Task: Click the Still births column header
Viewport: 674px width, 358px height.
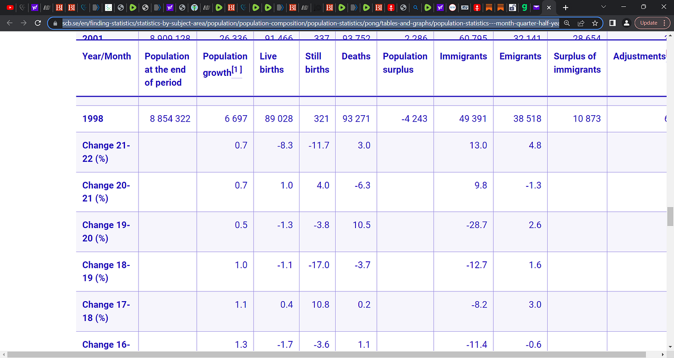Action: [x=317, y=63]
